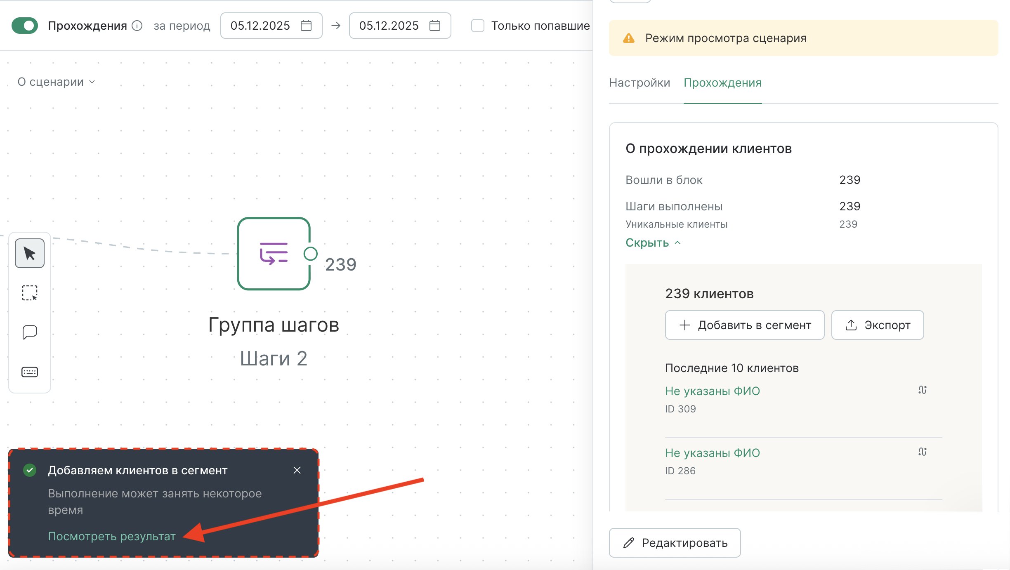Open the start date calendar
The height and width of the screenshot is (570, 1010).
click(306, 26)
